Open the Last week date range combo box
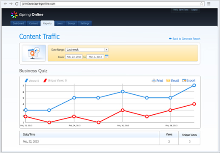The height and width of the screenshot is (153, 220). [87, 50]
